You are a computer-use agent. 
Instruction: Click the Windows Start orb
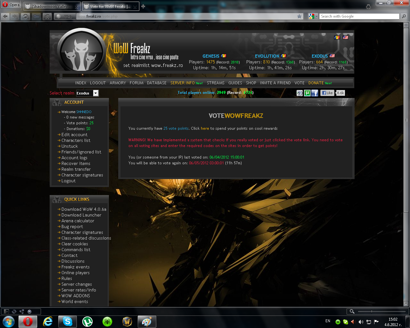[x=9, y=322]
